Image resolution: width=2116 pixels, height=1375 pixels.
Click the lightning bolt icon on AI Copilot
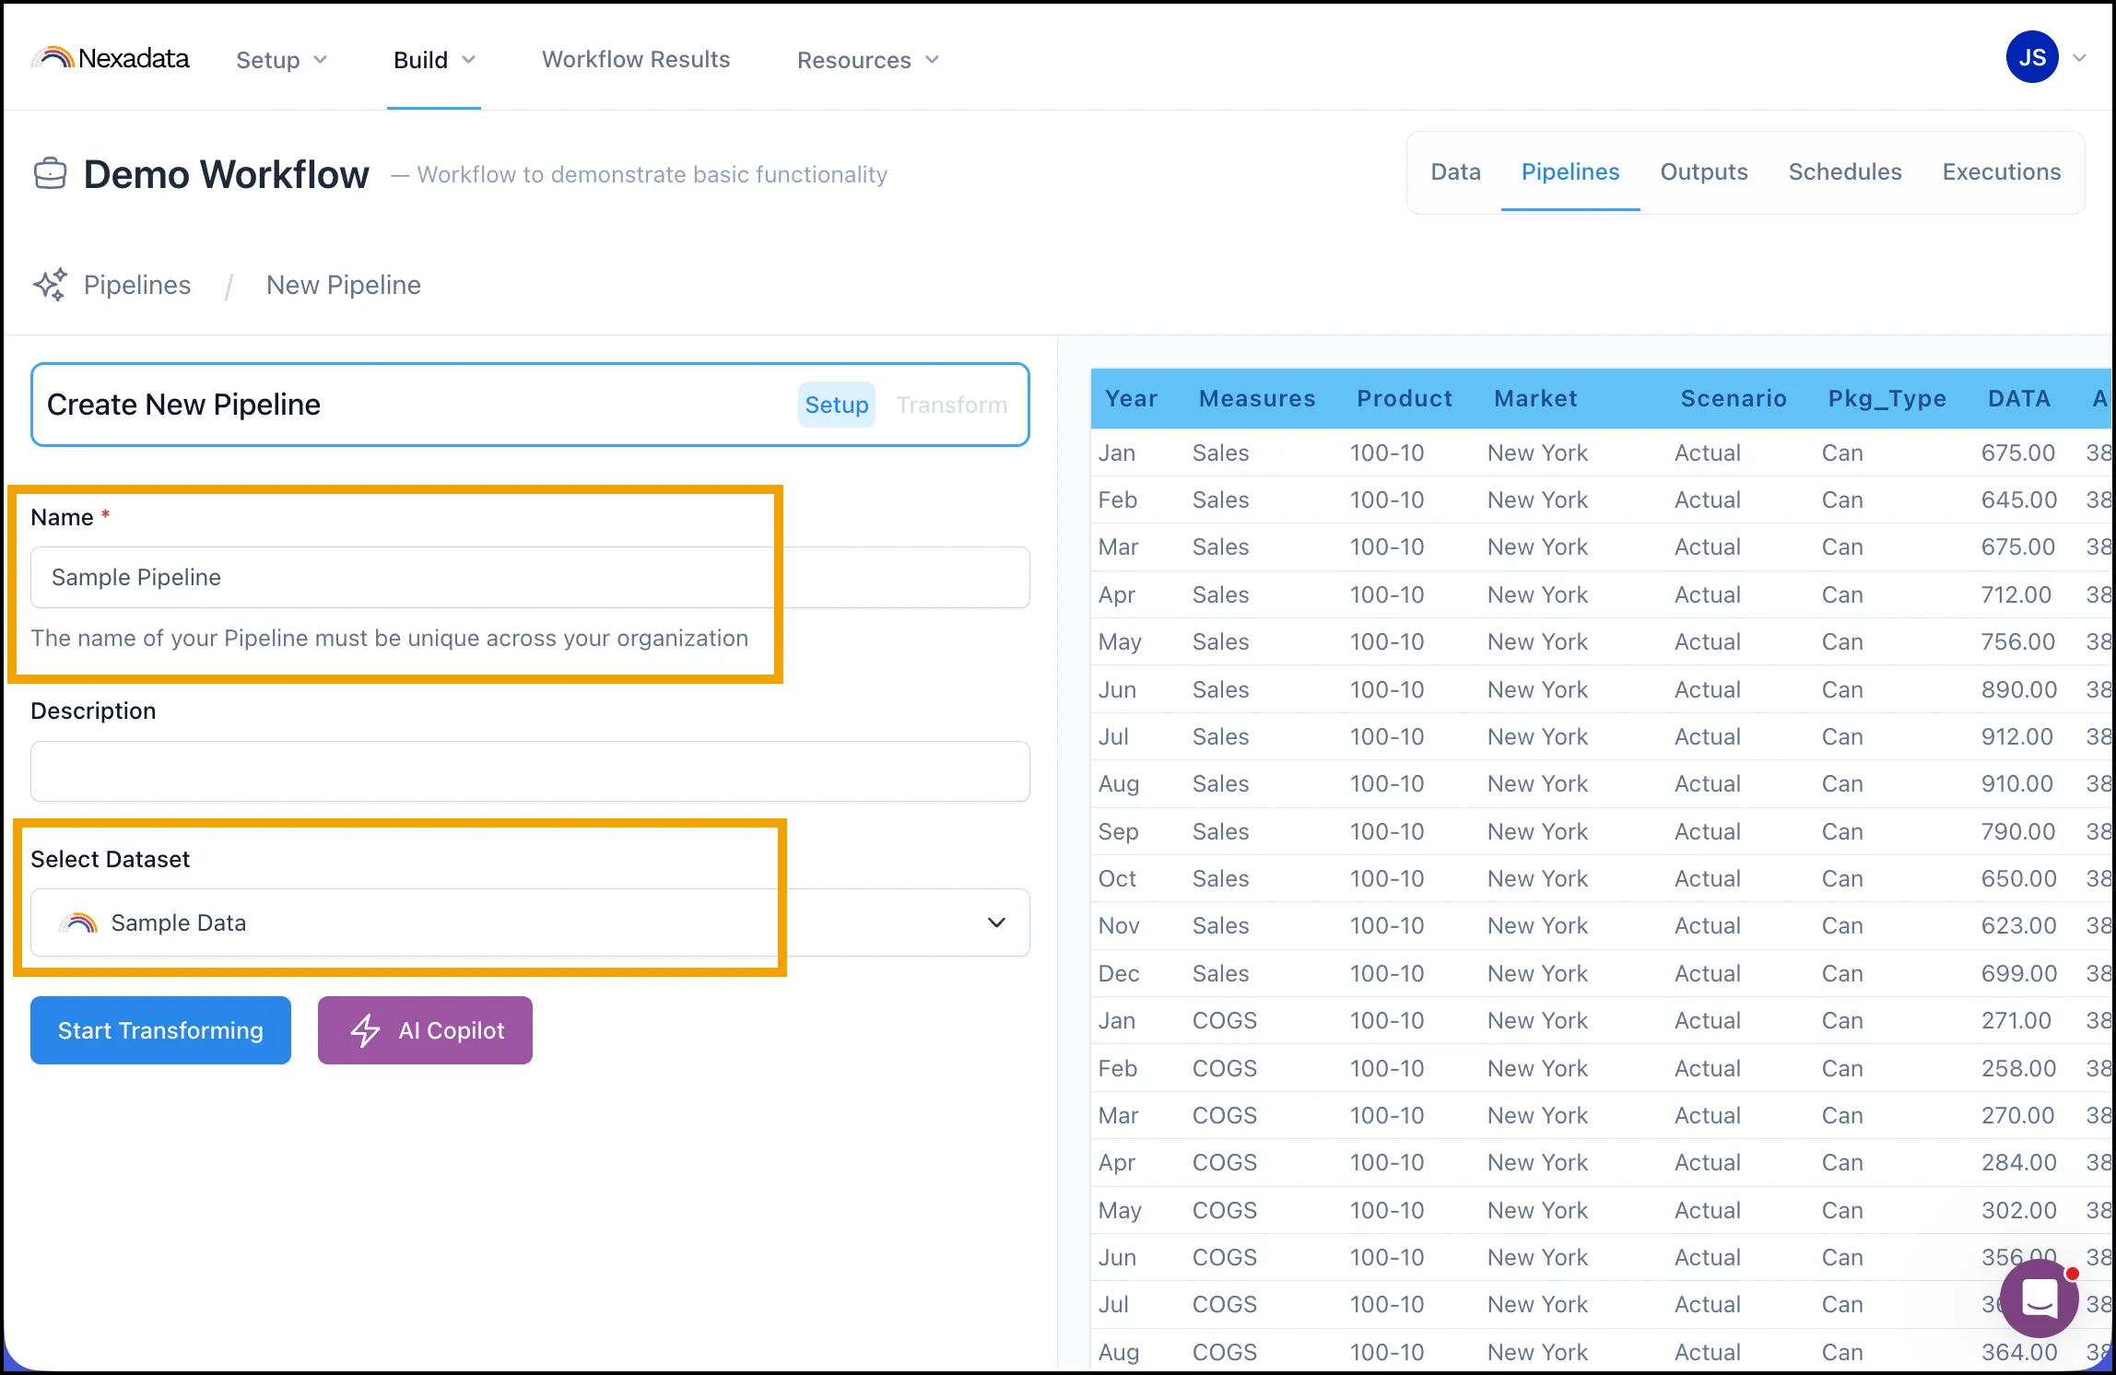[365, 1030]
